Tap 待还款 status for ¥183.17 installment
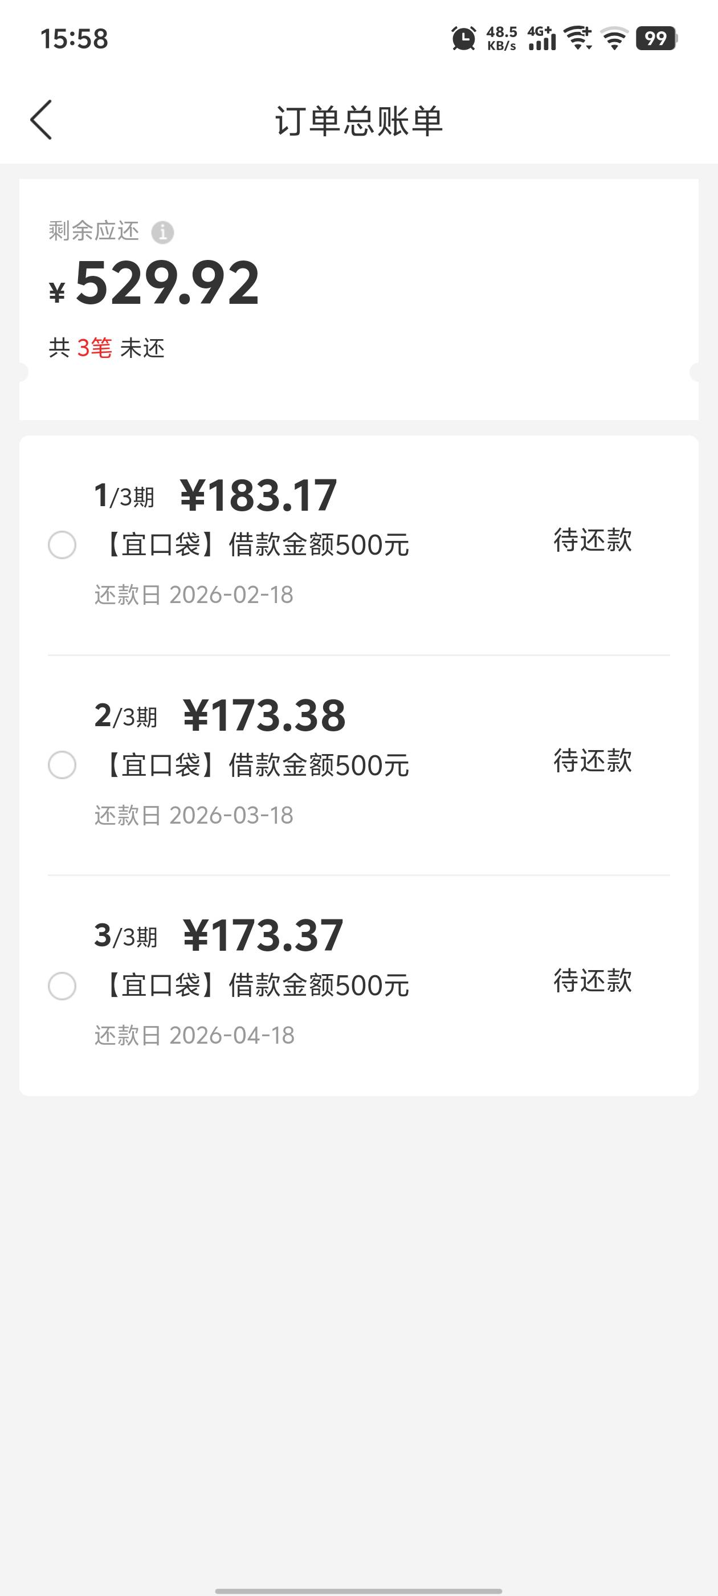The image size is (718, 1596). pos(592,540)
